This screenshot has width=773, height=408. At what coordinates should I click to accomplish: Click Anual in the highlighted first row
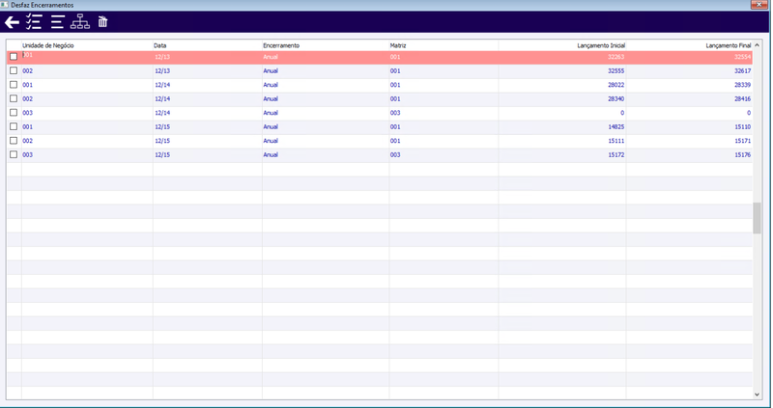coord(271,57)
